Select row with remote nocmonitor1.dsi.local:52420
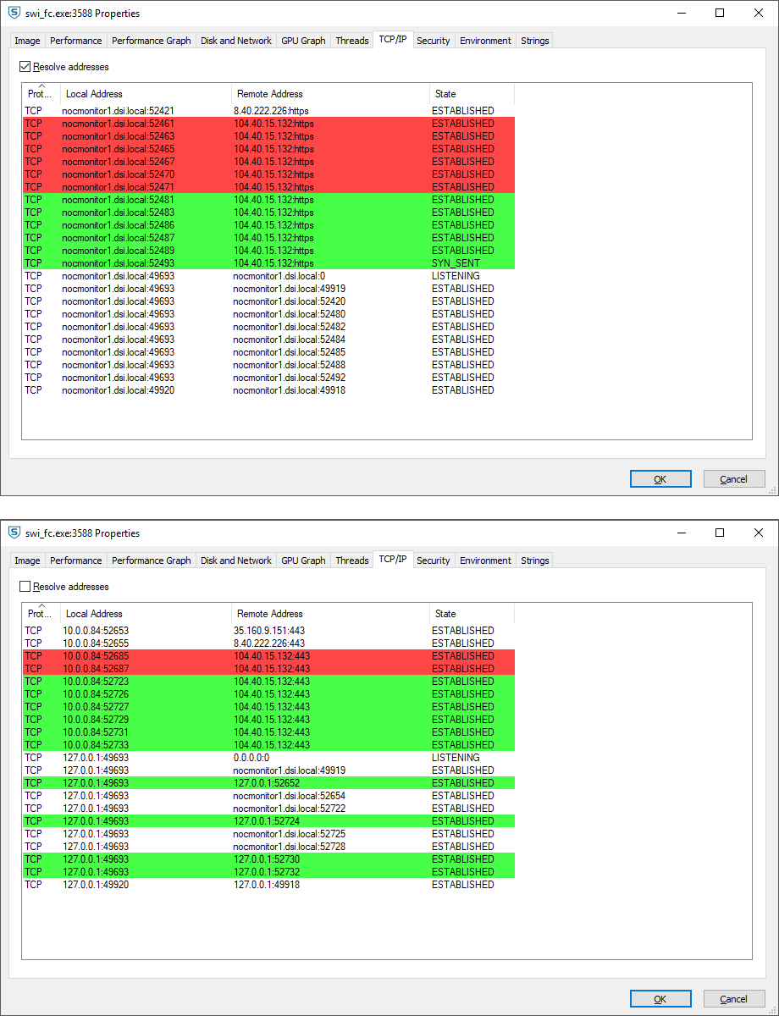Viewport: 779px width, 1016px height. [268, 301]
